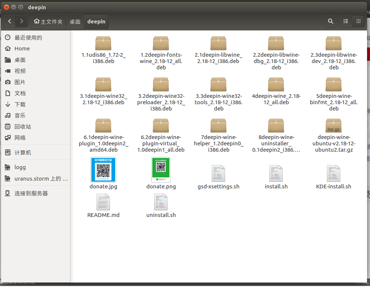Select the deepin breadcrumb
370x287 pixels.
tap(96, 22)
